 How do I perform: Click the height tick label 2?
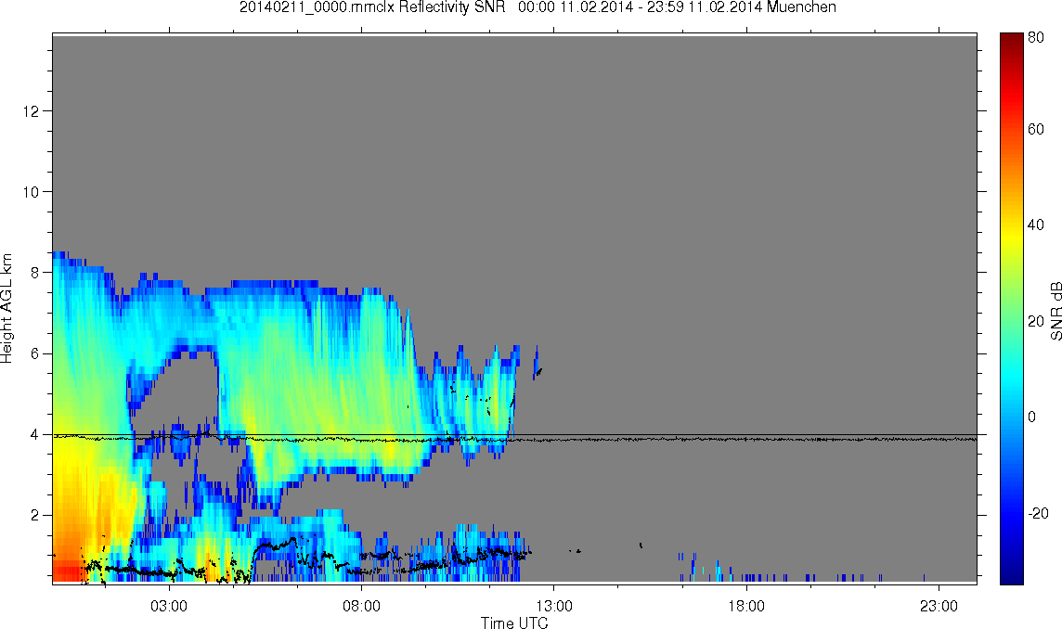coord(33,515)
